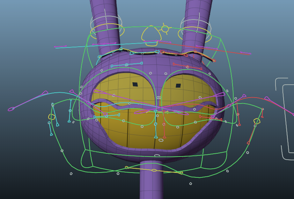
Task: Pick the yellow curl control left of head
Action: [52, 117]
